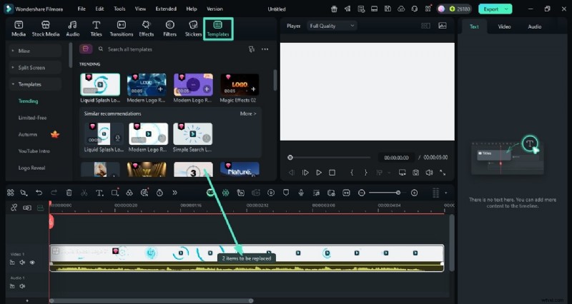Select the crop tool icon
Image resolution: width=572 pixels, height=304 pixels.
pos(115,193)
